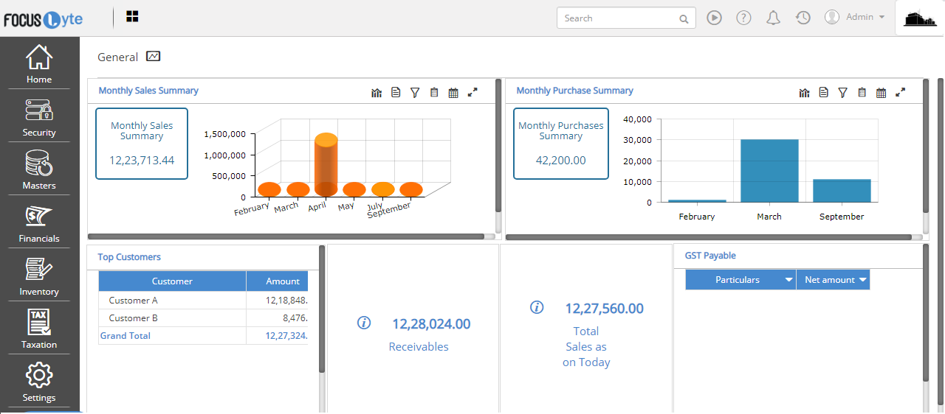Open the Admin user dropdown
Viewport: 945px width, 414px height.
[855, 17]
